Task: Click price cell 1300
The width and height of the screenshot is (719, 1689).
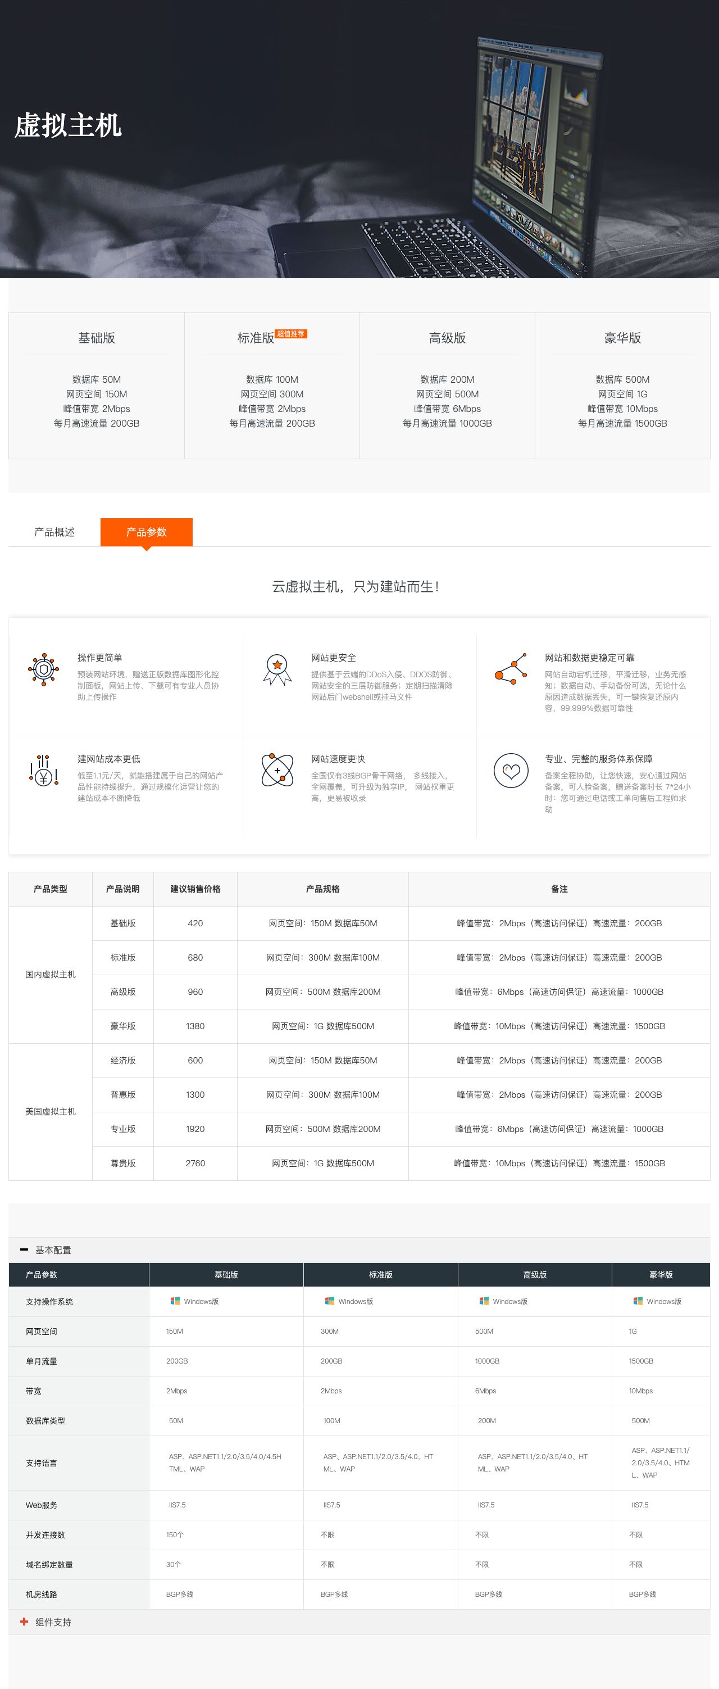Action: pyautogui.click(x=195, y=1094)
